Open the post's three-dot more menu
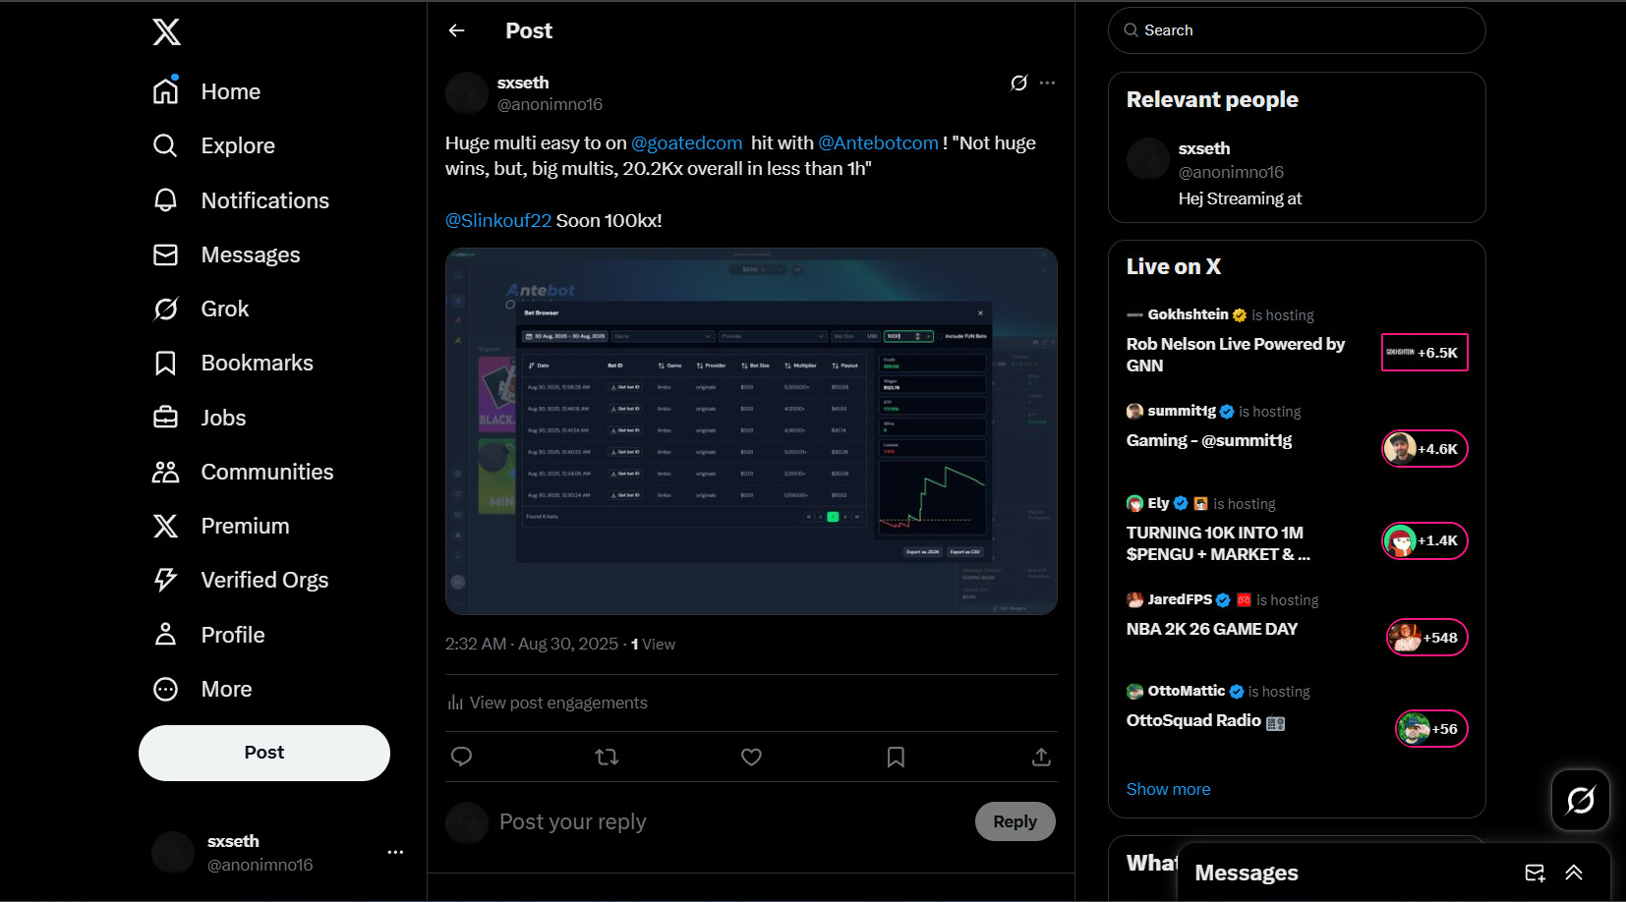Screen dimensions: 1626x902 click(x=1047, y=83)
